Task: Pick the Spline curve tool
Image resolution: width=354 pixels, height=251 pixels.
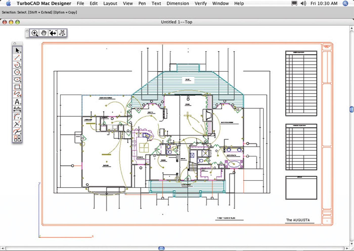Action: (17, 94)
